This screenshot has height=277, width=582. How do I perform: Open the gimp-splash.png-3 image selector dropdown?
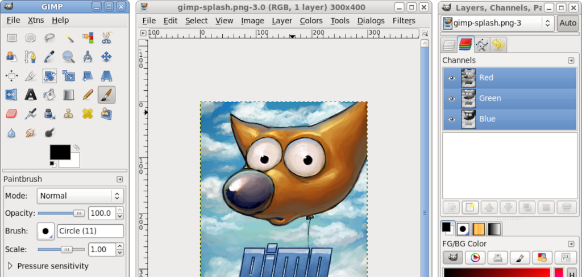498,23
